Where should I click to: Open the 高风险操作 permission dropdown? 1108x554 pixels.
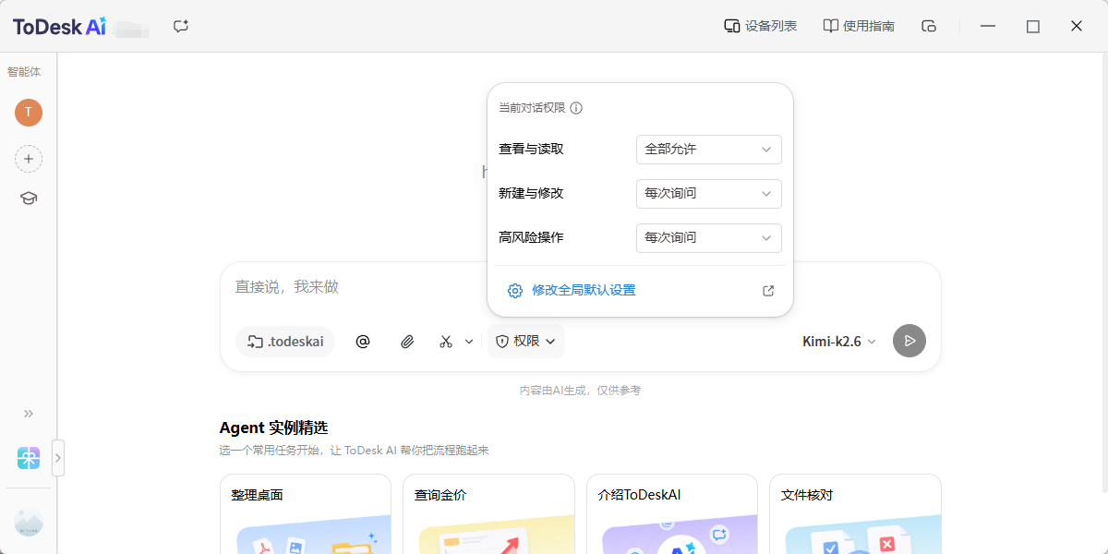709,238
